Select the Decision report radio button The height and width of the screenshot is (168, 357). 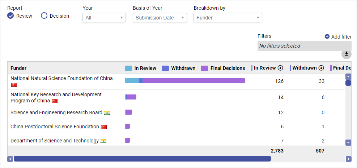point(44,16)
